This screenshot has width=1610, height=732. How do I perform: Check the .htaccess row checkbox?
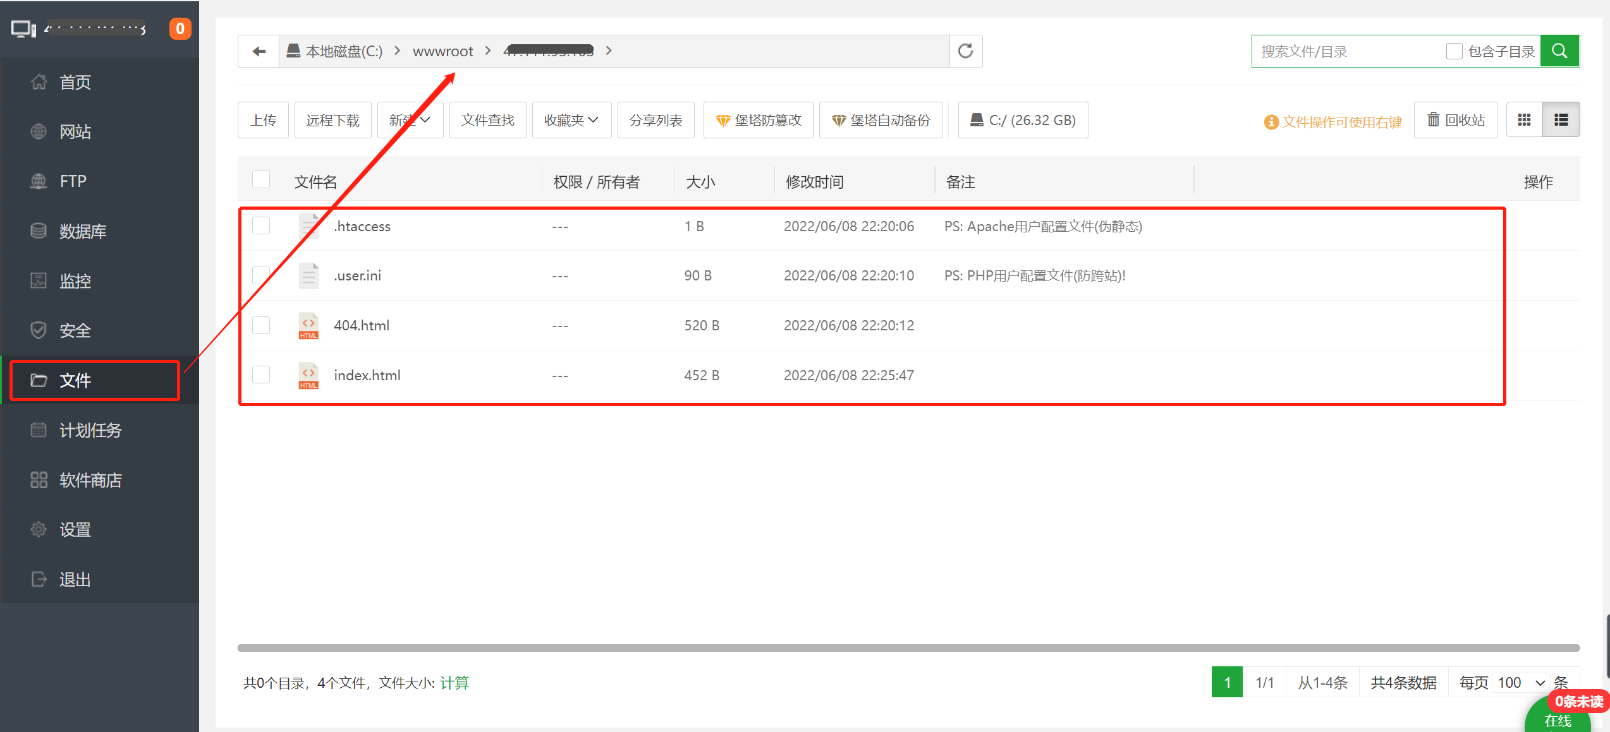pos(261,225)
